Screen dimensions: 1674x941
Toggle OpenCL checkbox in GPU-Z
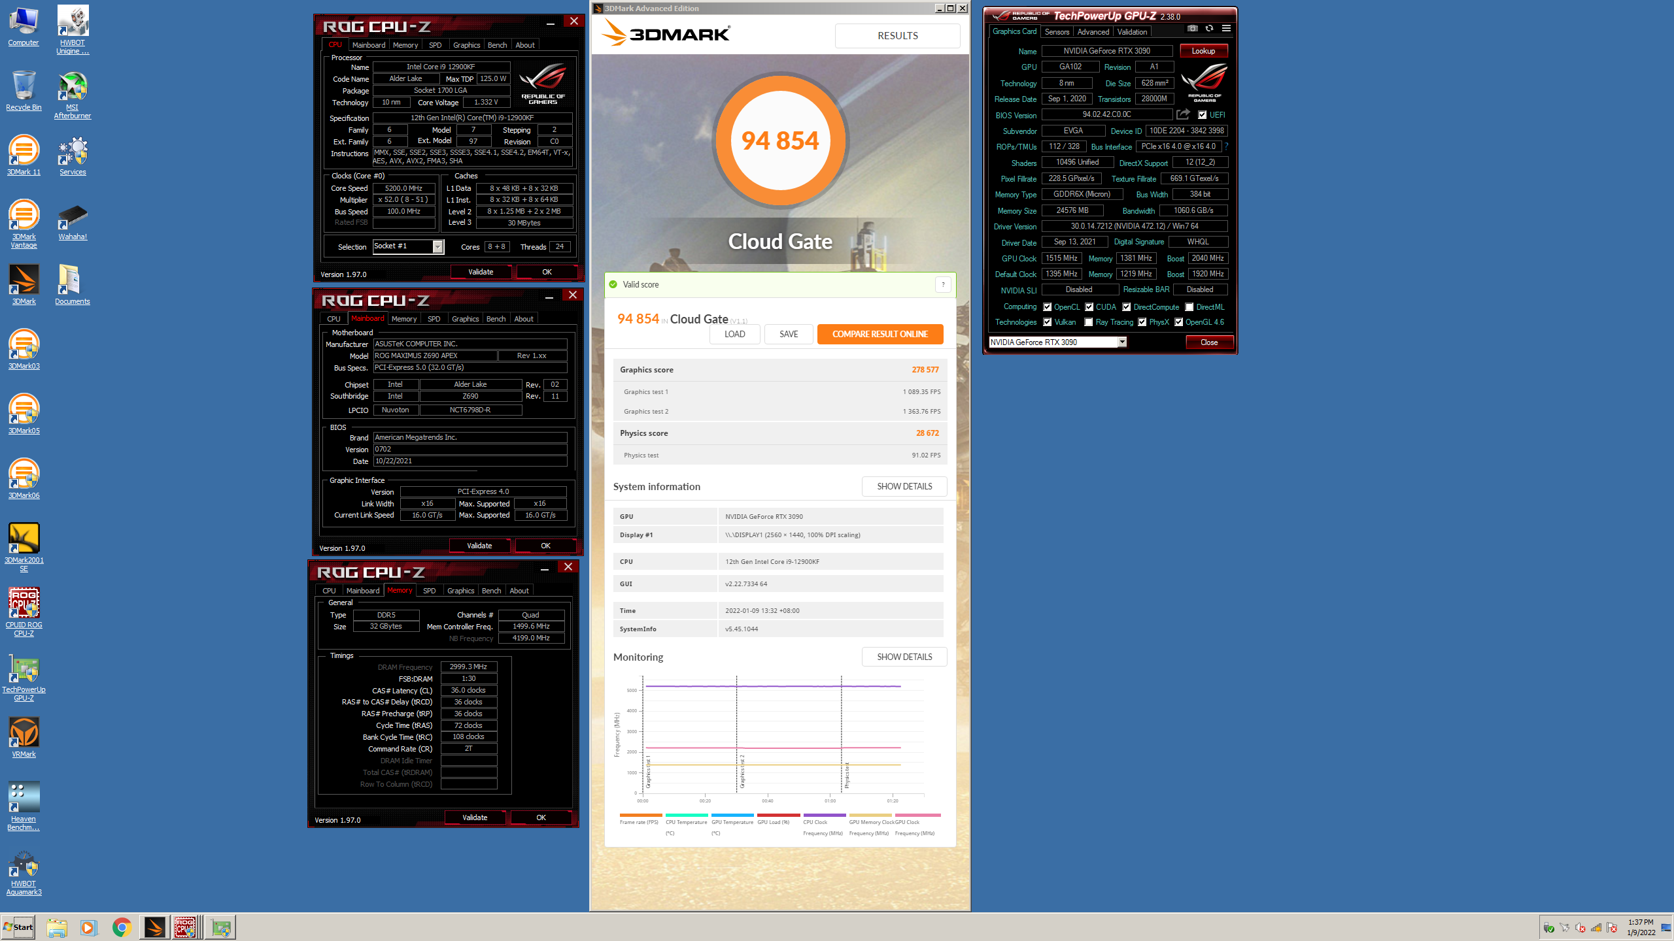[x=1048, y=307]
